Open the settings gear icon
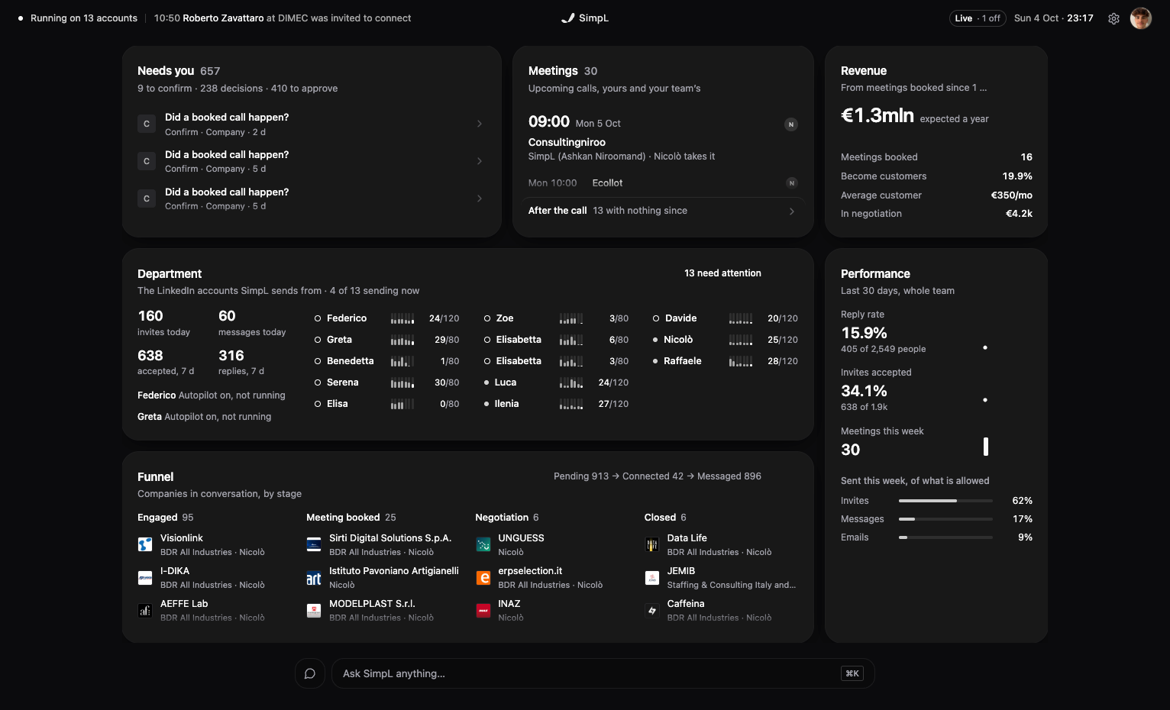 (x=1113, y=18)
